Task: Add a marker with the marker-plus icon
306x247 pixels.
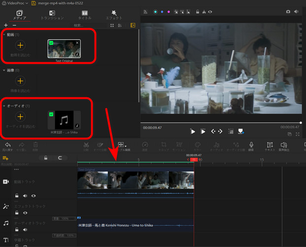Action: coord(241,131)
